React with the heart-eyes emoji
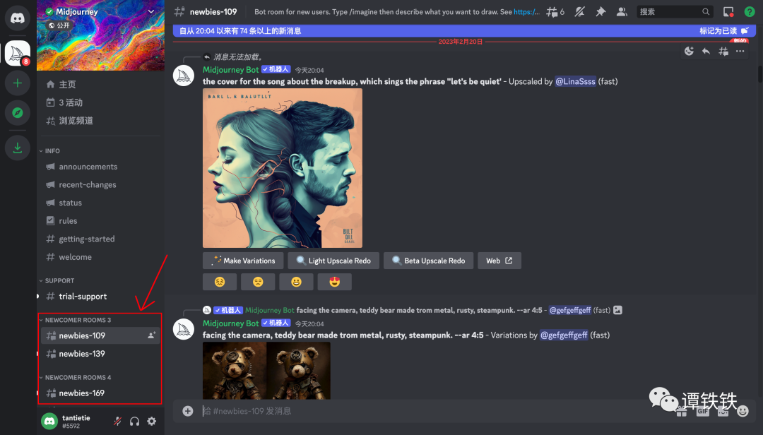763x435 pixels. point(334,282)
